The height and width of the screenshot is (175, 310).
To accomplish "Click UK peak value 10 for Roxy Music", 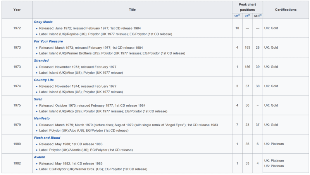I will coord(237,28).
